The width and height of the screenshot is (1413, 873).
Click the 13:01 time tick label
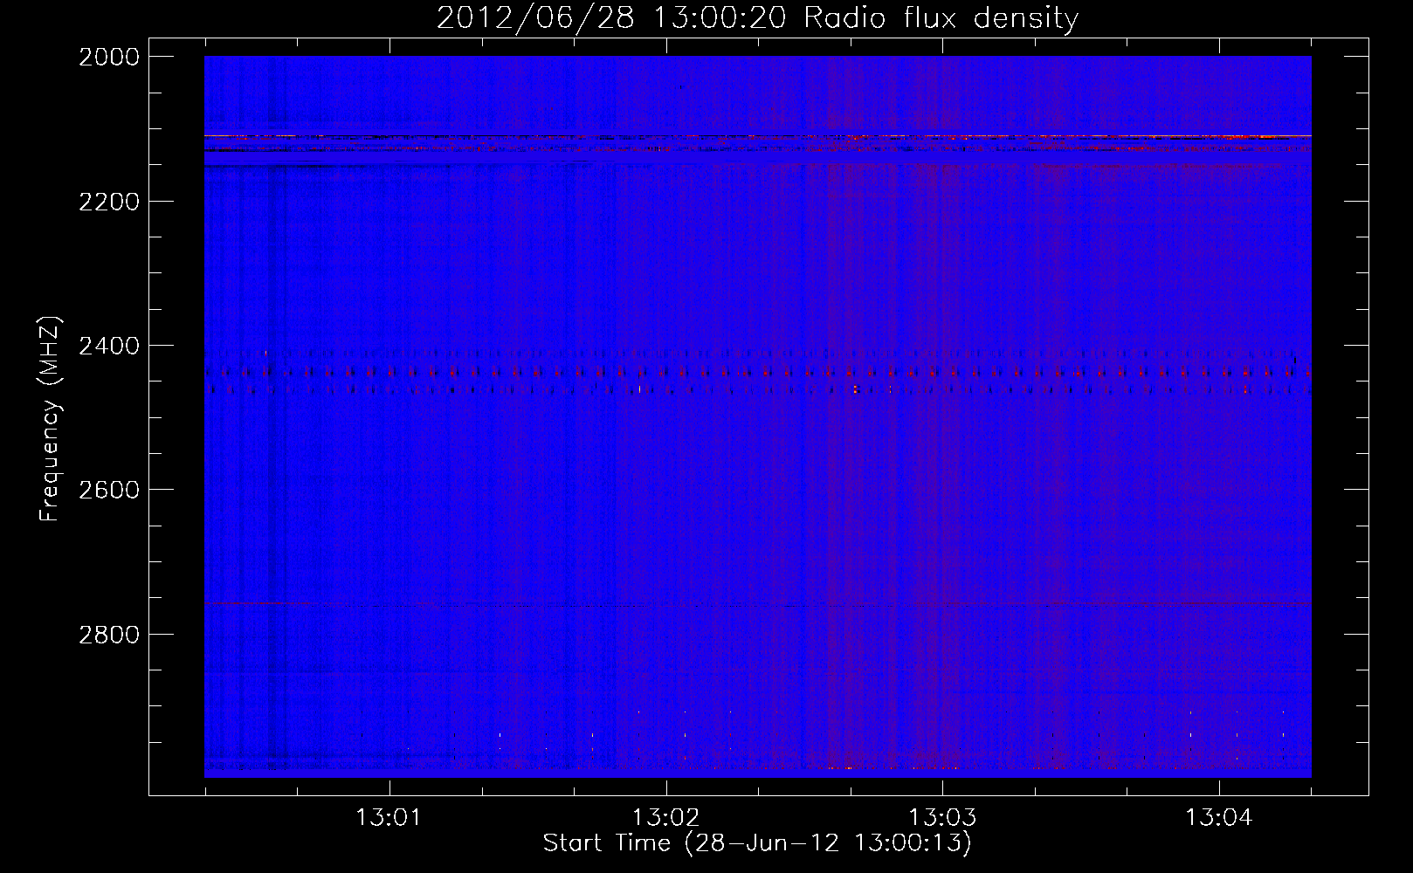point(389,818)
